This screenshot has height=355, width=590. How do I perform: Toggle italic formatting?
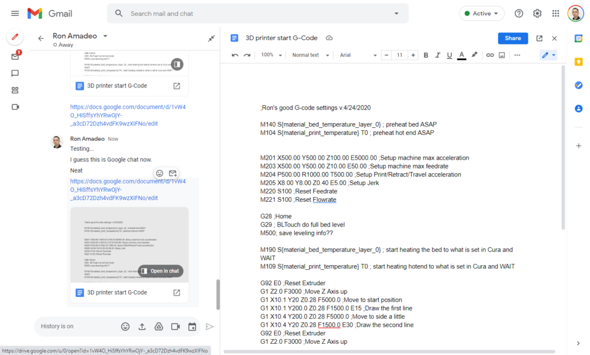(x=437, y=55)
